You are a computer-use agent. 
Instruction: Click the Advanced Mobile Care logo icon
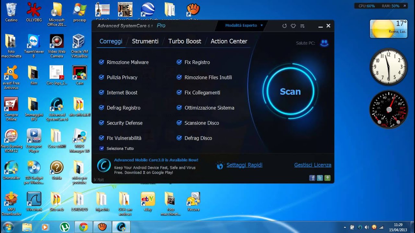tap(104, 165)
